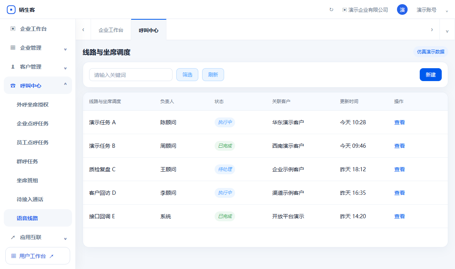Click the 企业示例客户 cell
This screenshot has width=455, height=269.
click(288, 169)
